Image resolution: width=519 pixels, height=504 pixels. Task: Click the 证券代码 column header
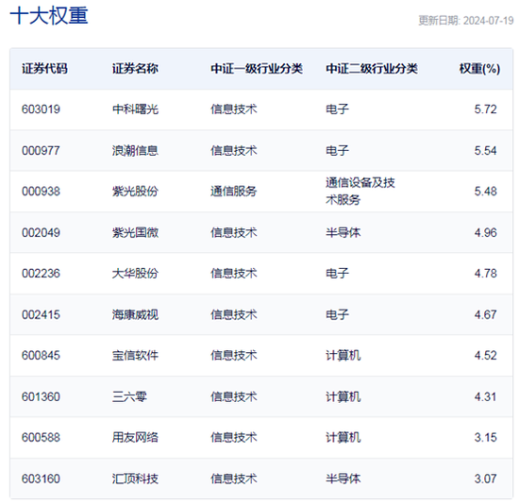(x=44, y=69)
